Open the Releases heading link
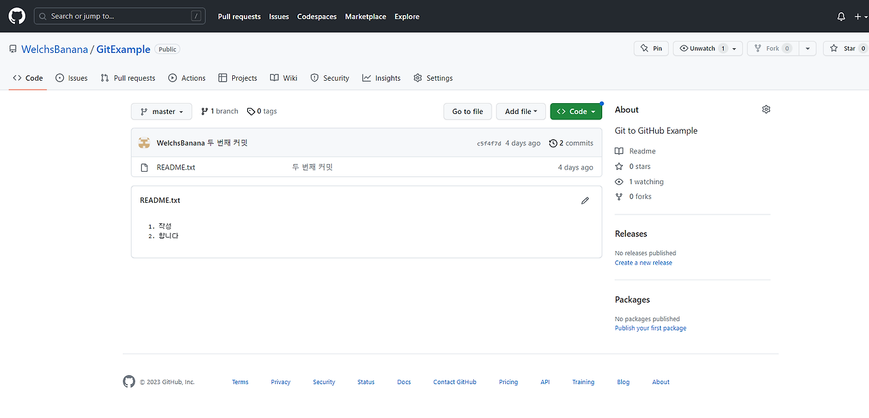The image size is (869, 418). pyautogui.click(x=631, y=233)
